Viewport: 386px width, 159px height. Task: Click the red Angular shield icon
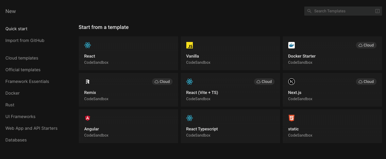tap(87, 118)
